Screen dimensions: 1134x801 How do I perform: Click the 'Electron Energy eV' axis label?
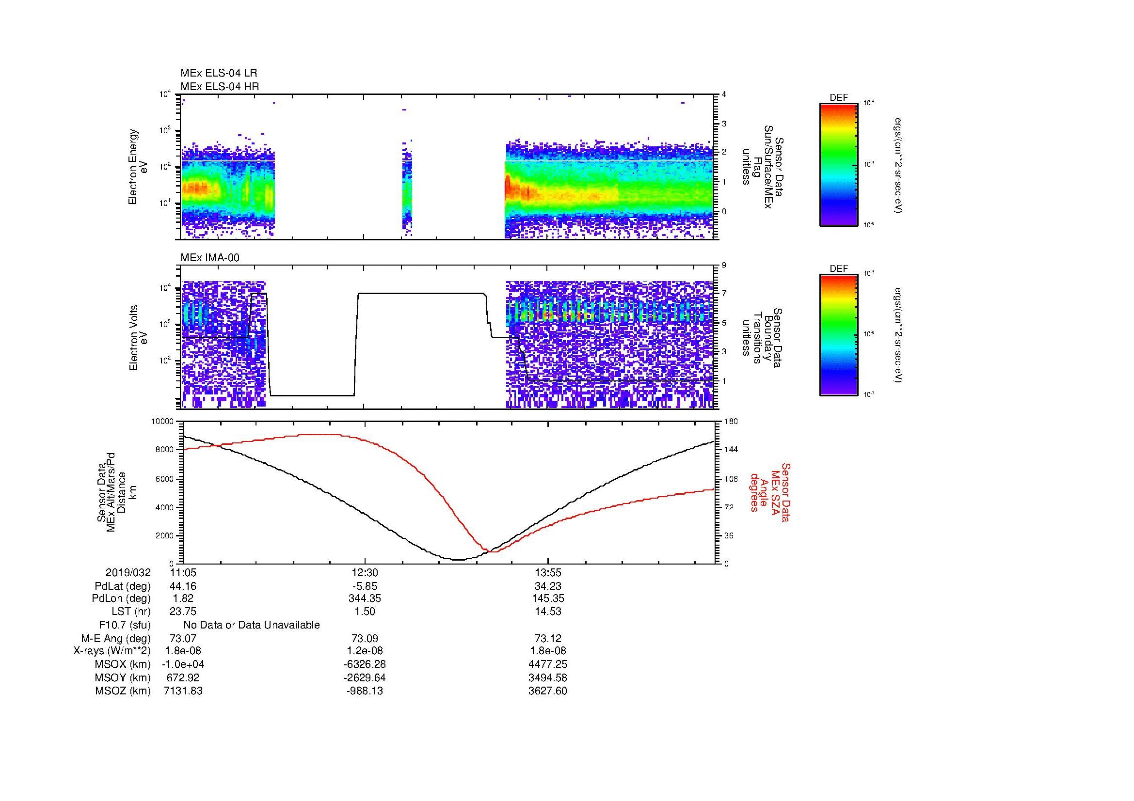click(138, 167)
